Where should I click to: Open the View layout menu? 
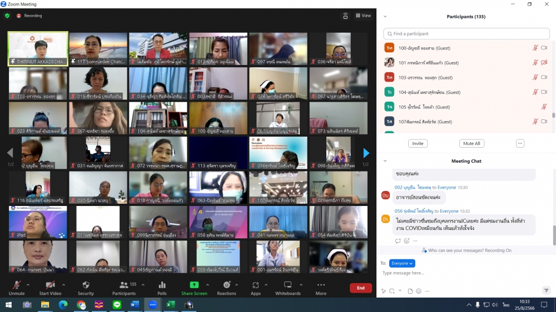pos(363,16)
